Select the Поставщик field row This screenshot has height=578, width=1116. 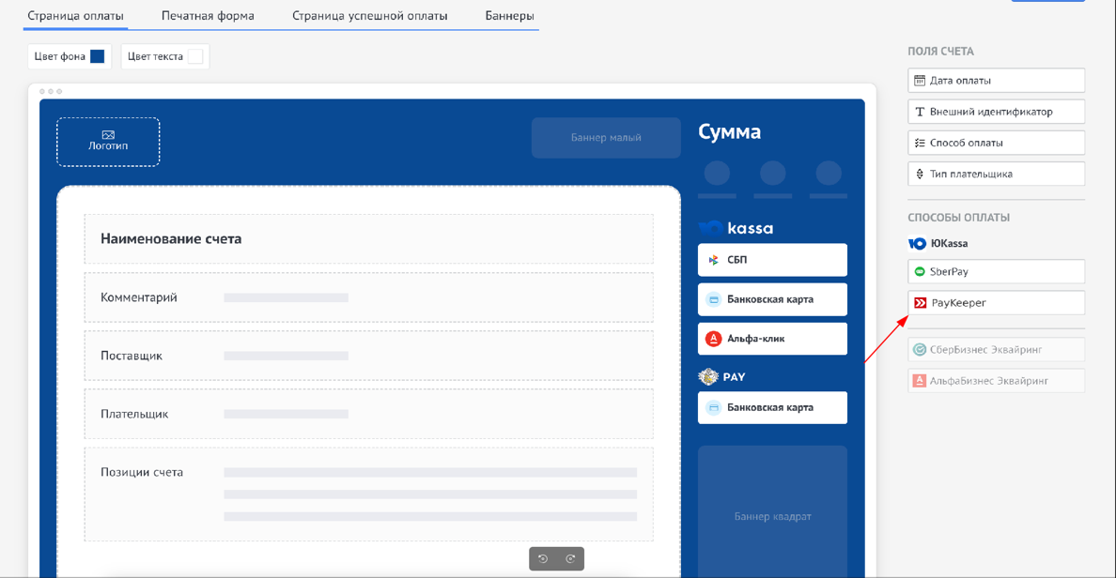(368, 356)
